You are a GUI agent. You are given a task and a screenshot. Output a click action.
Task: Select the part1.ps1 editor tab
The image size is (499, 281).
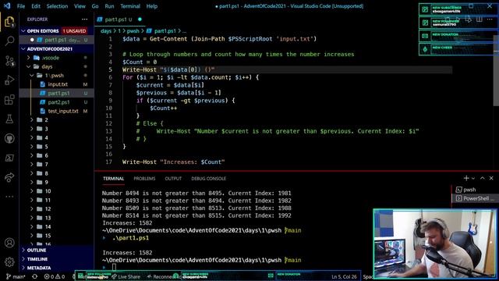(x=119, y=20)
